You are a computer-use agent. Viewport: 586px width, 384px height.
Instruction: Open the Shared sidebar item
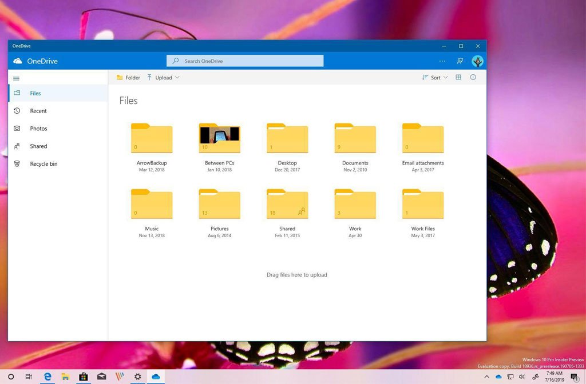tap(38, 146)
